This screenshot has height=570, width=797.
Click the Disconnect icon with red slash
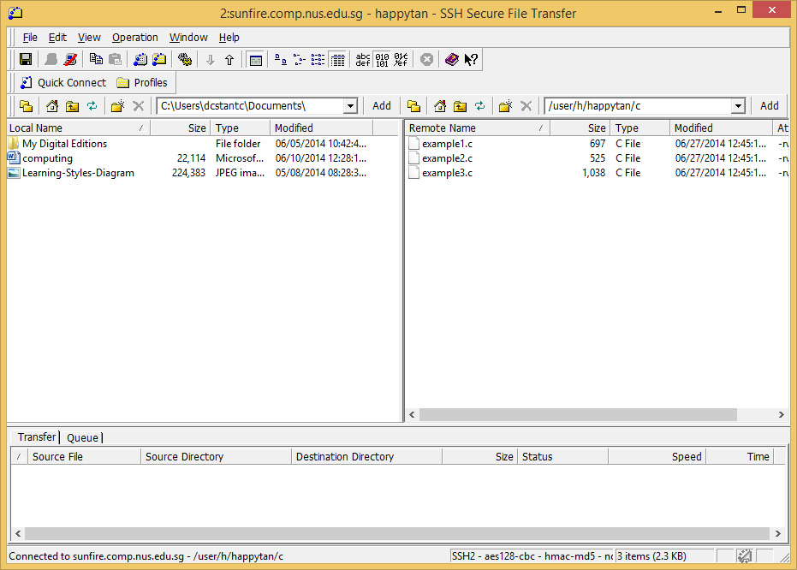[70, 59]
